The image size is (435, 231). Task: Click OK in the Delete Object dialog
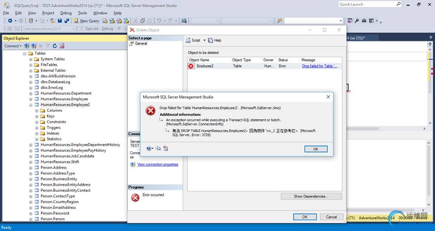click(305, 217)
